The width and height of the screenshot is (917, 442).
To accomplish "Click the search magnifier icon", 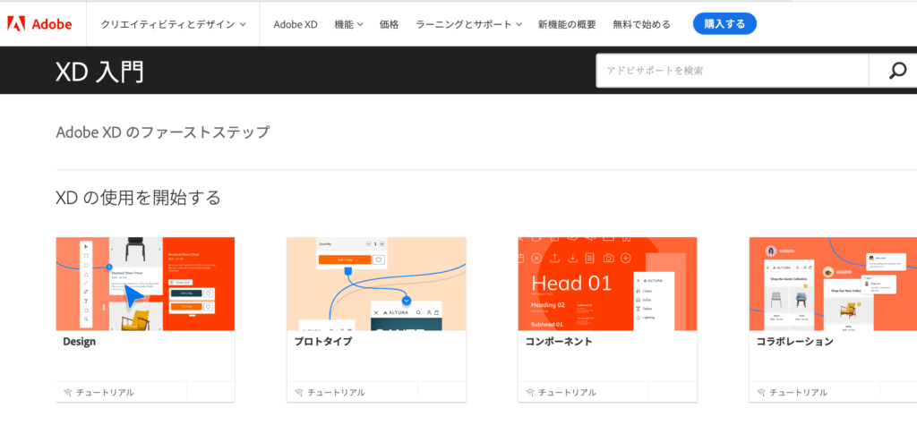I will pyautogui.click(x=897, y=71).
